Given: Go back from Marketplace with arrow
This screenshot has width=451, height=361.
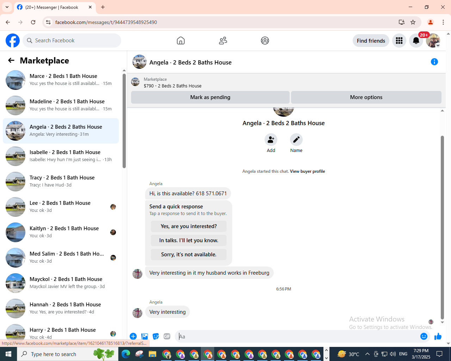Looking at the screenshot, I should point(11,61).
